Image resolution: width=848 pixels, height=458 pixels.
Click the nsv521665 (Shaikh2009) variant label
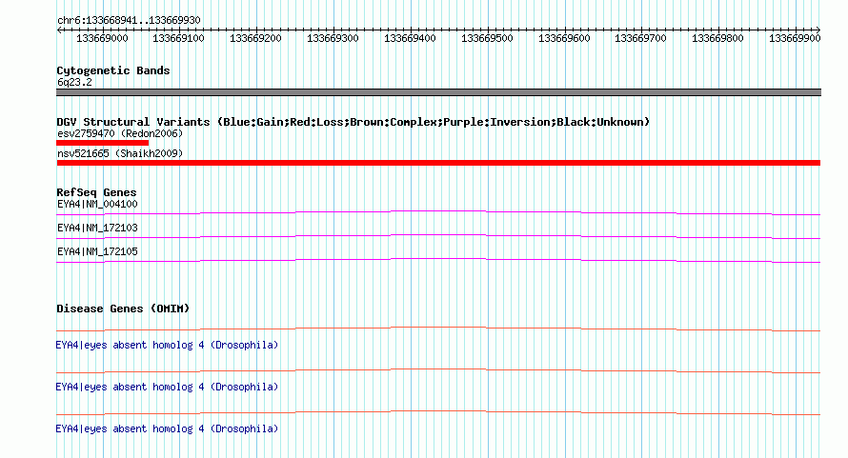pyautogui.click(x=120, y=153)
